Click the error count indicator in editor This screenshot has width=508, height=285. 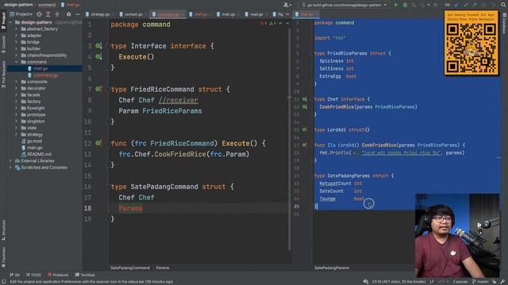(263, 23)
